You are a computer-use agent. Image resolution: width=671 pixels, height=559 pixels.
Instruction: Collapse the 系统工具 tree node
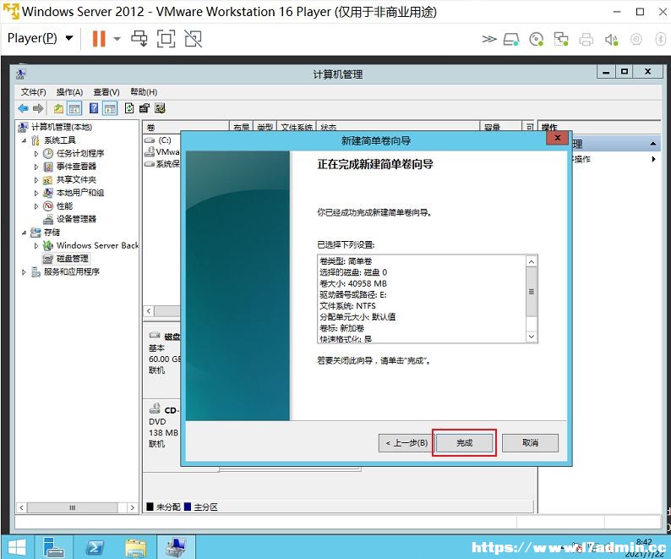24,140
